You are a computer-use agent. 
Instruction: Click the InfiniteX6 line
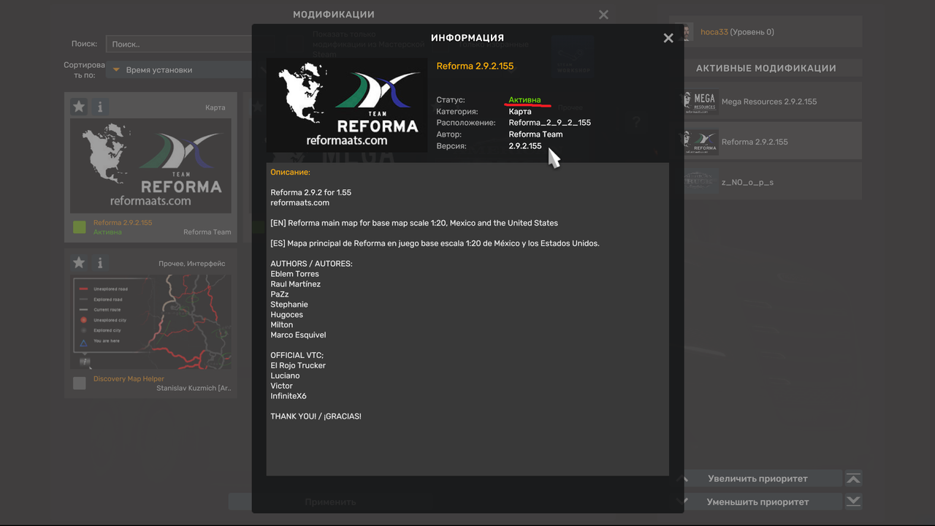(289, 396)
